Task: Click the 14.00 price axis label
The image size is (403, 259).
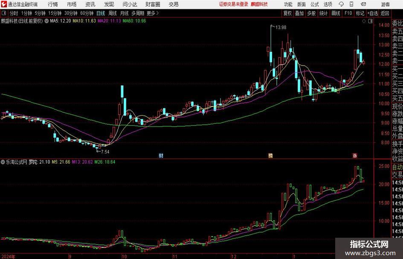Action: (x=384, y=25)
